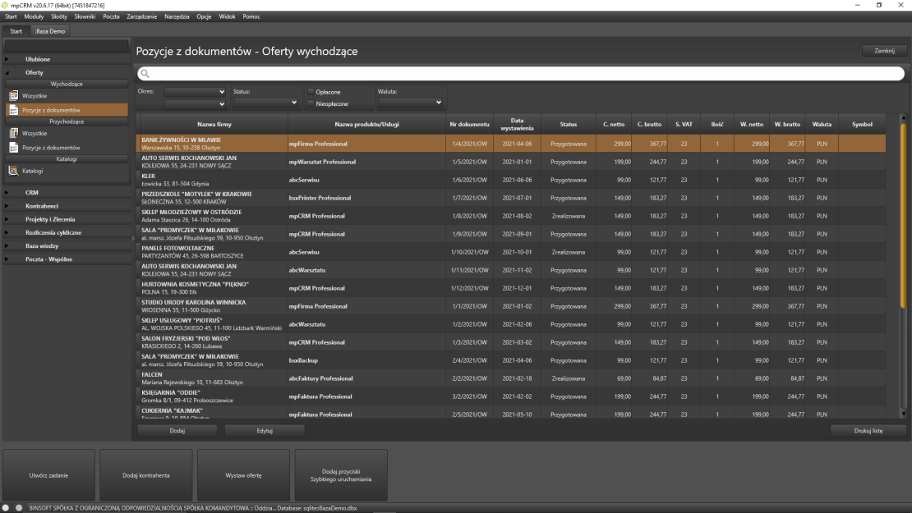This screenshot has width=912, height=513.
Task: Select the PRZEDSZKOLE "MOTYLEK" W KRAKOWIE row
Action: tap(511, 198)
